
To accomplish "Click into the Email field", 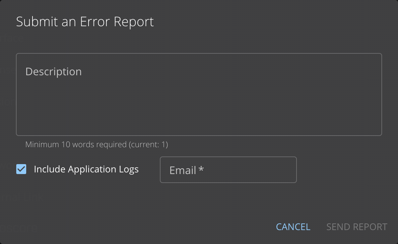I will [228, 170].
